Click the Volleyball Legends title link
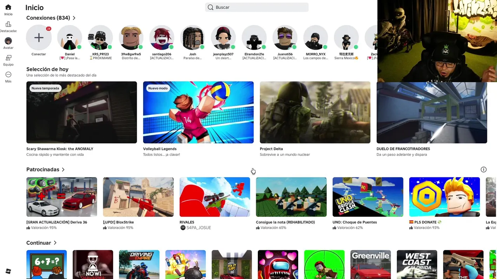Viewport: 497px width, 279px height. point(160,149)
